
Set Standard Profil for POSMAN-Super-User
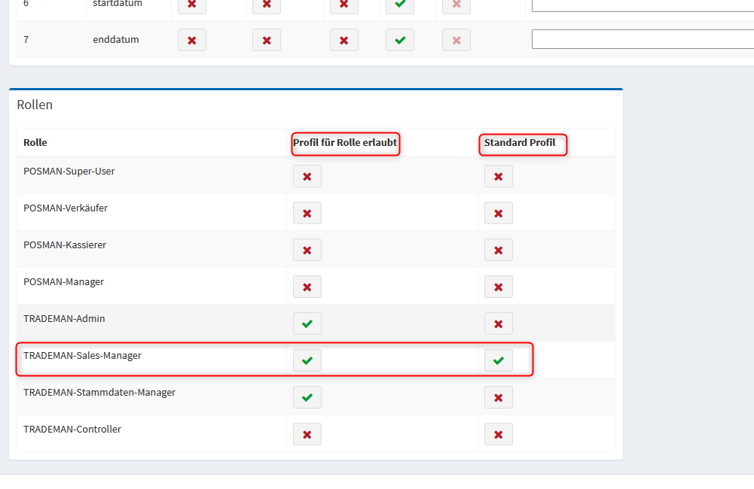tap(498, 176)
